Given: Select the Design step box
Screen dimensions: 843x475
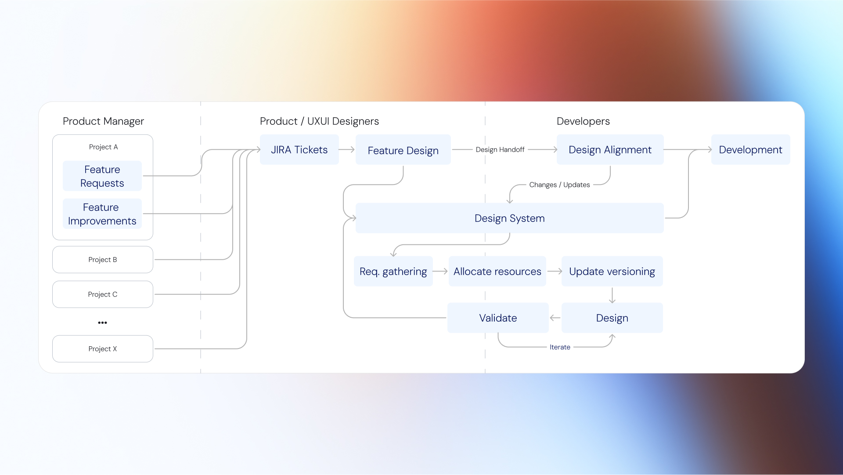Looking at the screenshot, I should pos(612,318).
